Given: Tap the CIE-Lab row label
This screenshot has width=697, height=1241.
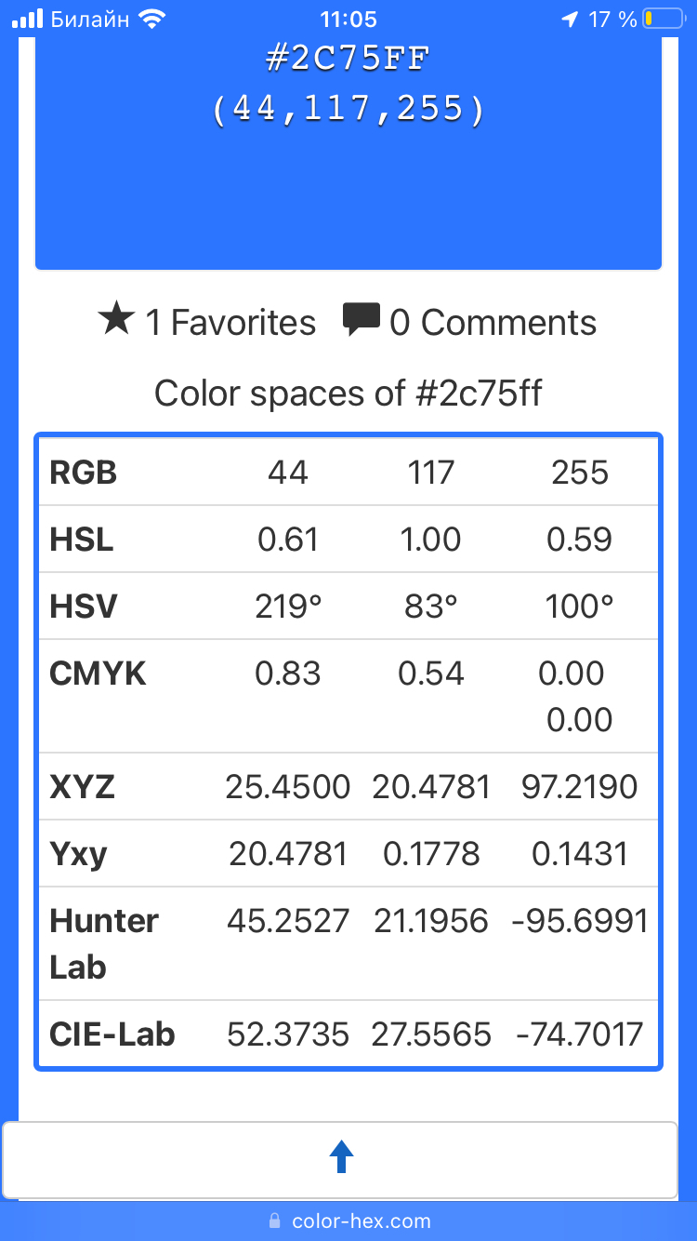Looking at the screenshot, I should 112,1034.
